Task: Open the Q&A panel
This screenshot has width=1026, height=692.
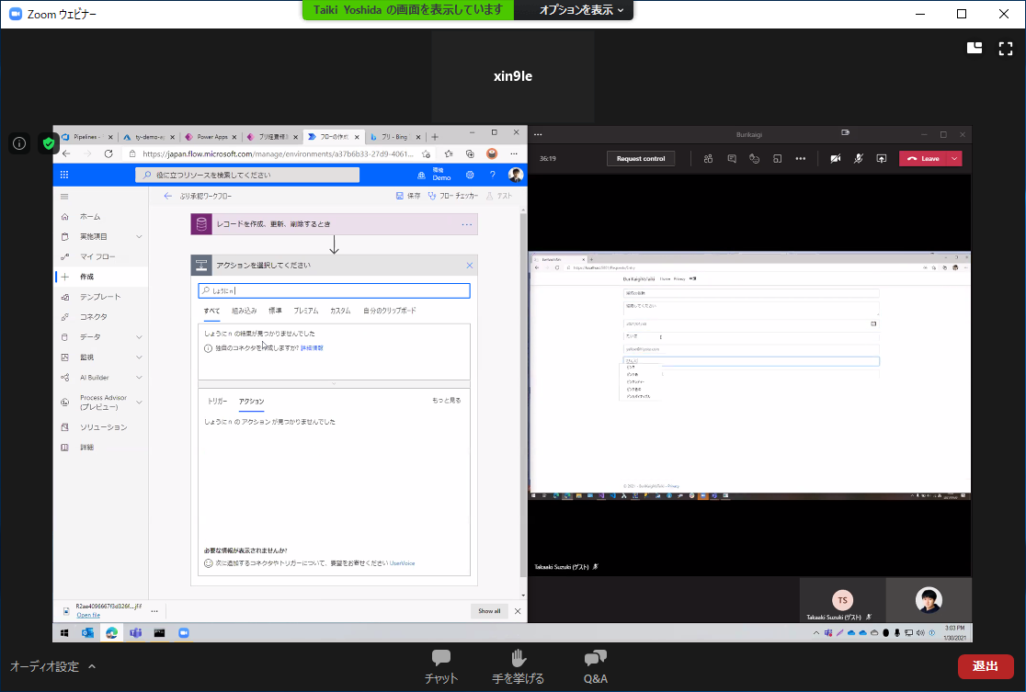Action: click(596, 666)
